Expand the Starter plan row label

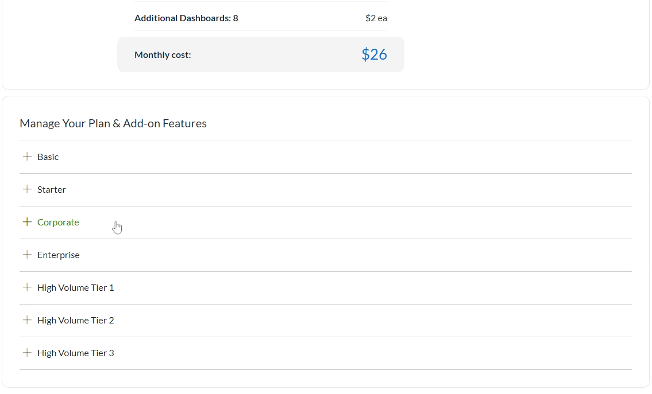coord(52,189)
